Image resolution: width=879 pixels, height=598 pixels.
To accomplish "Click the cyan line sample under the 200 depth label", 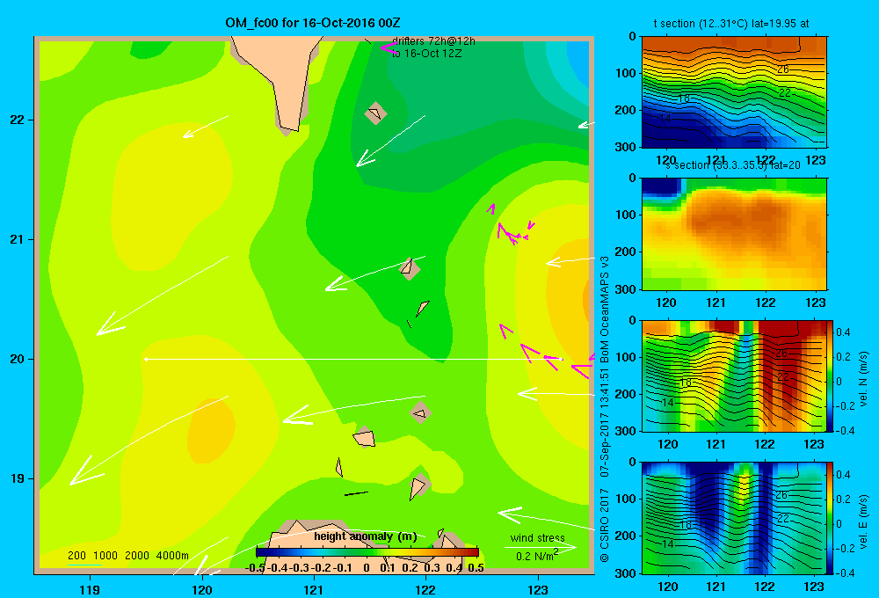I will pos(84,565).
